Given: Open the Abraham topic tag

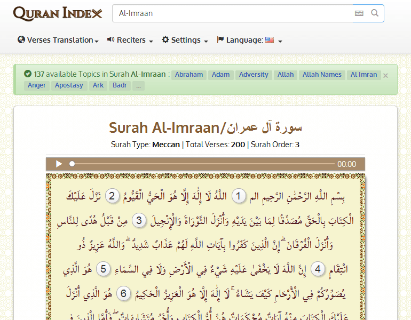Looking at the screenshot, I should (189, 75).
